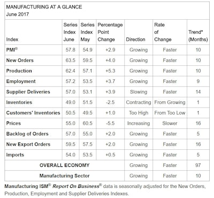Select the Employment row label
The image size is (214, 198).
[21, 81]
